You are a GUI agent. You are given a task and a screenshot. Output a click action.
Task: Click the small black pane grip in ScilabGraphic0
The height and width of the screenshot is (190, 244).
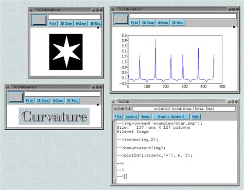pyautogui.click(x=98, y=28)
